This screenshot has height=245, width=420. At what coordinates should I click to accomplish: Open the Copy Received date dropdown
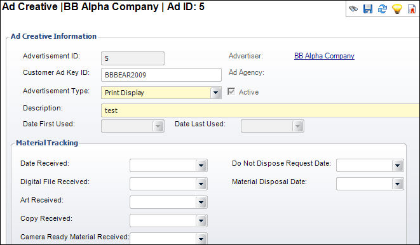pyautogui.click(x=201, y=221)
